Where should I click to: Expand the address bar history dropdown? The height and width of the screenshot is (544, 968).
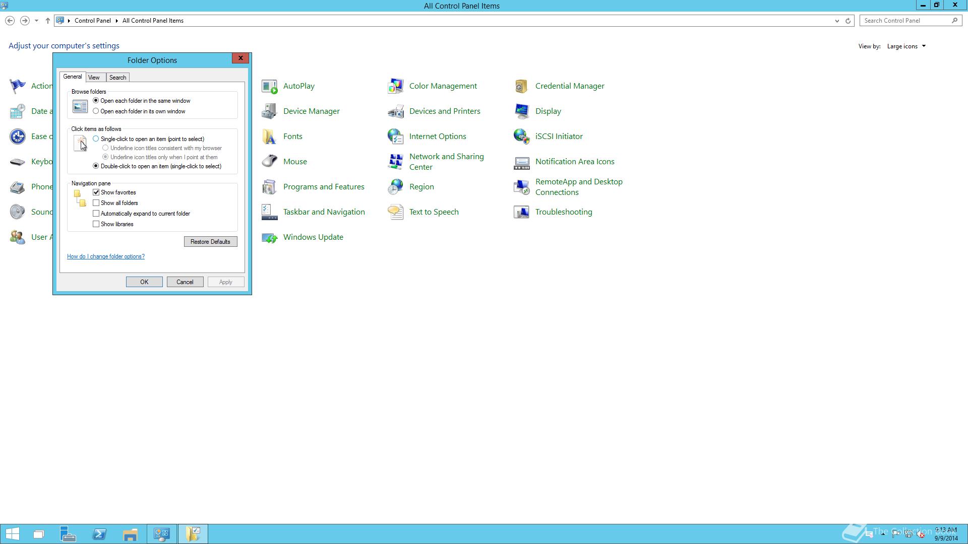coord(837,21)
